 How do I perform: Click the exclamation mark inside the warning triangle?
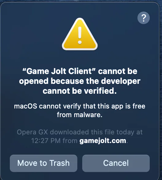coord(80,35)
